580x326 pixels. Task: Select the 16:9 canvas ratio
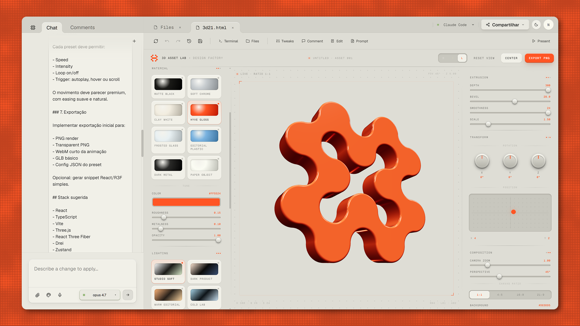[520, 295]
